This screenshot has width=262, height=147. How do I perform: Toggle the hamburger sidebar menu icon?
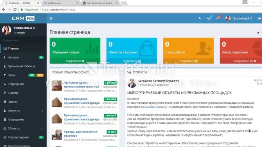[51, 18]
